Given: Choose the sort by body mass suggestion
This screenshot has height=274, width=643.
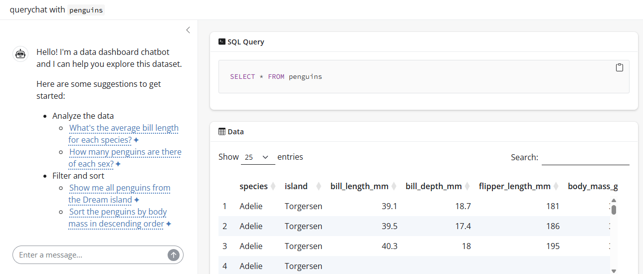Looking at the screenshot, I should pos(118,218).
